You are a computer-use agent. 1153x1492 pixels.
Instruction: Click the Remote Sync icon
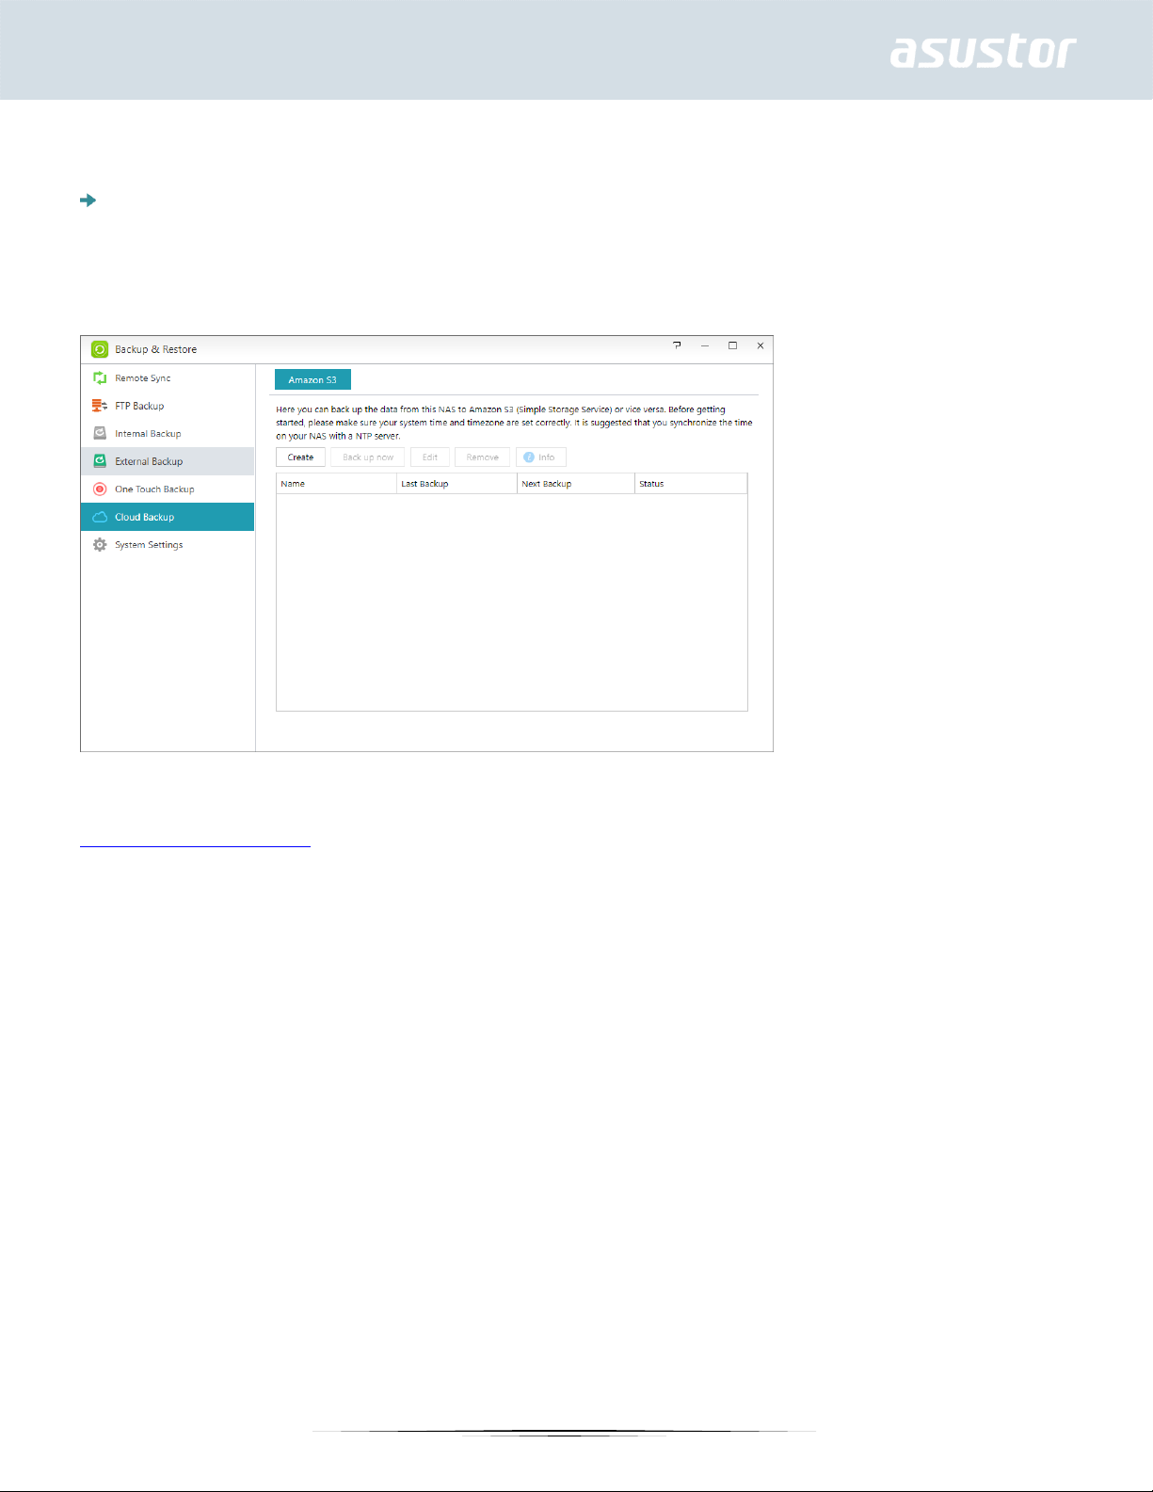[100, 378]
